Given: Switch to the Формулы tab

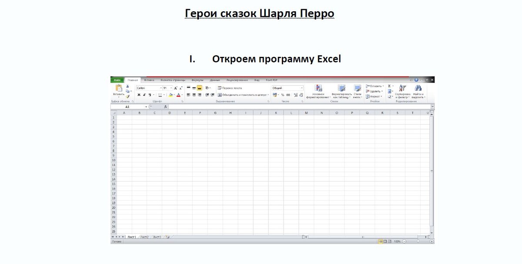Looking at the screenshot, I should [197, 80].
